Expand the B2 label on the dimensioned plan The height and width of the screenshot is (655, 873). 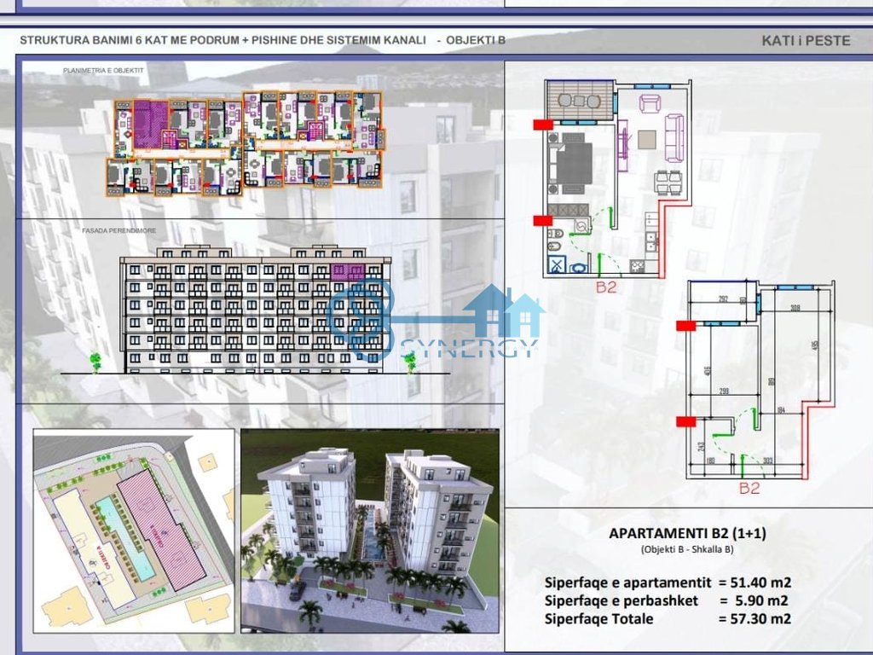pyautogui.click(x=749, y=489)
